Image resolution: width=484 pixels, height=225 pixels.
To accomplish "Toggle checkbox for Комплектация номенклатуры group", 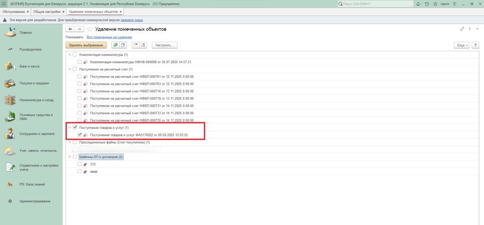I will (75, 55).
